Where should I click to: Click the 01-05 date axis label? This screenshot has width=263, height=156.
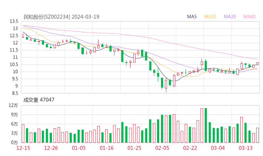(x=79, y=148)
